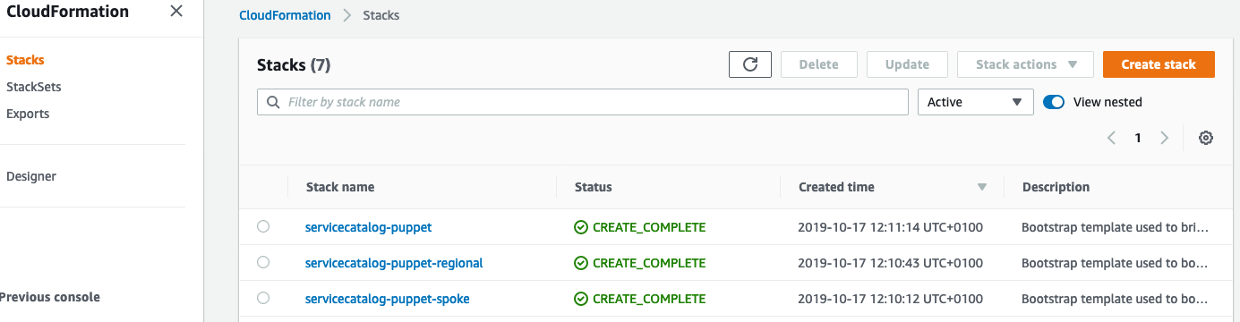Click created time 2019-10-17 12:11:14
The image size is (1240, 322).
coord(890,227)
